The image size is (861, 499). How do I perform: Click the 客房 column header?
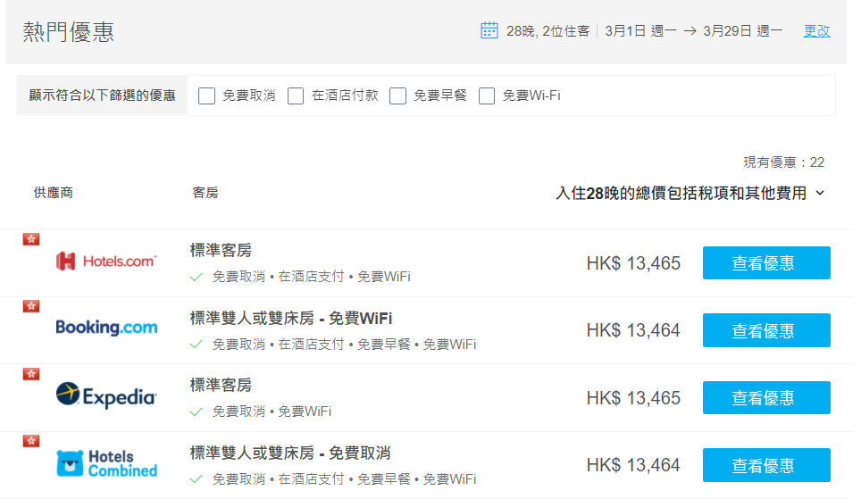[x=205, y=193]
